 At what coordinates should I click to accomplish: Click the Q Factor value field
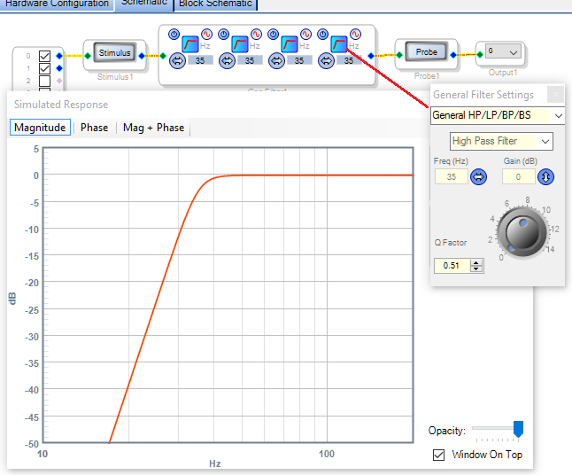452,266
